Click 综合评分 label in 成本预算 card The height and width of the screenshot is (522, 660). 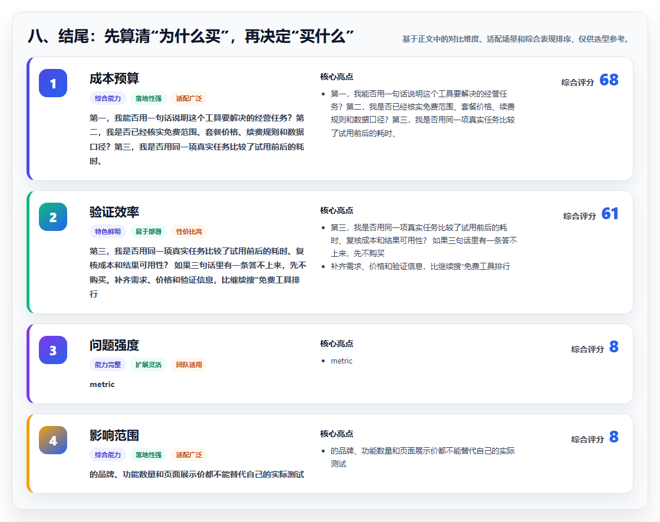[x=577, y=82]
